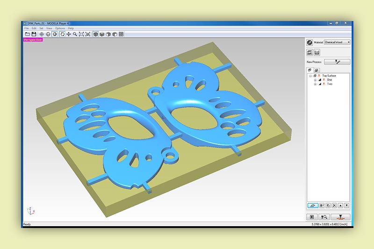Screen dimensions: 374x249
Task: Select the Zoom magnifier tool
Action: coord(75,34)
